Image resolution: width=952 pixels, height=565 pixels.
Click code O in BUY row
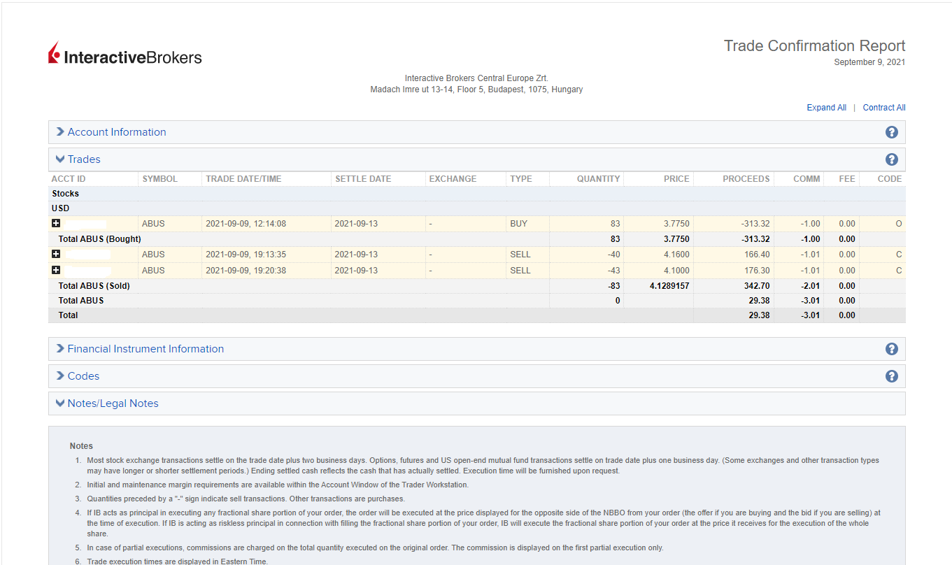tap(899, 224)
